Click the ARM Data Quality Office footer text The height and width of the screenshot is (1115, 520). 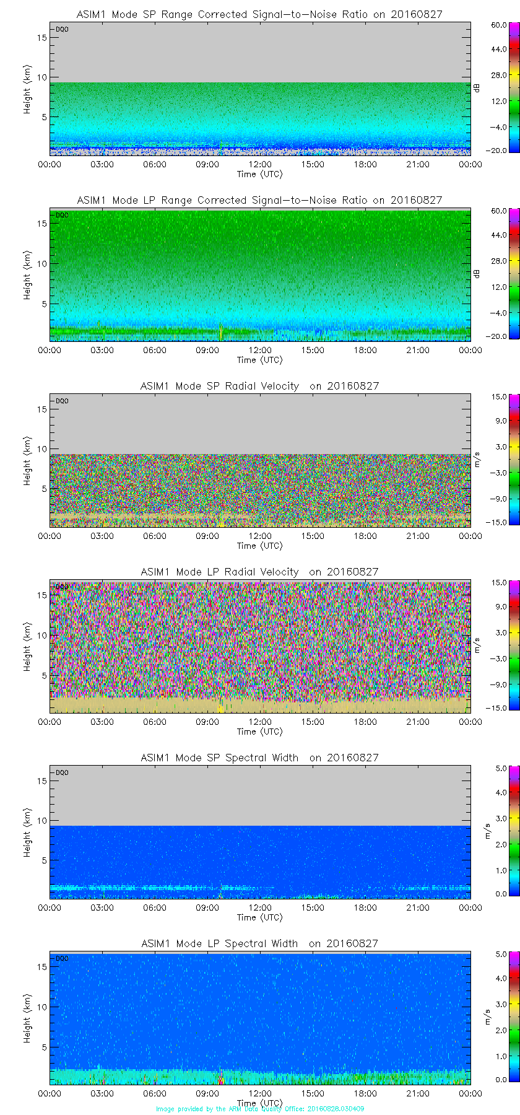coord(259,1109)
